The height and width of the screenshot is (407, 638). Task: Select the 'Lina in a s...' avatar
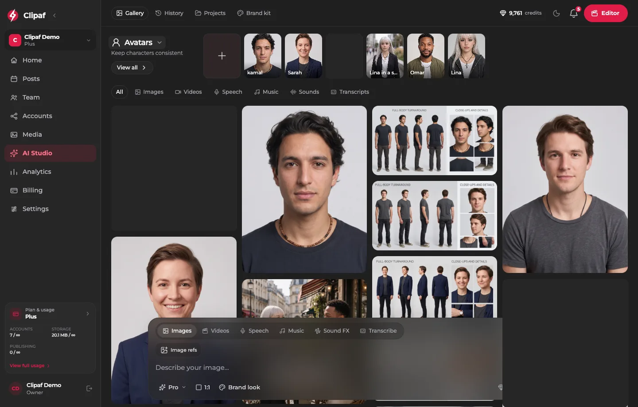(385, 56)
